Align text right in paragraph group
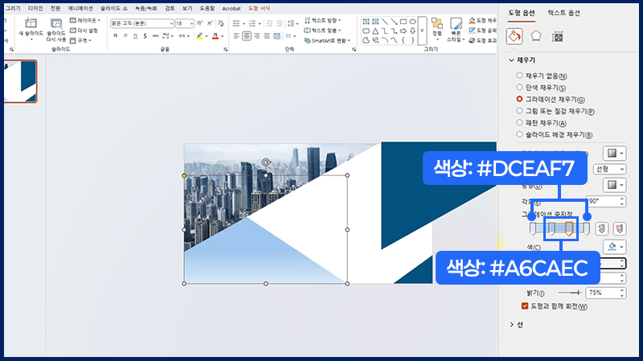The width and height of the screenshot is (643, 361). [256, 36]
